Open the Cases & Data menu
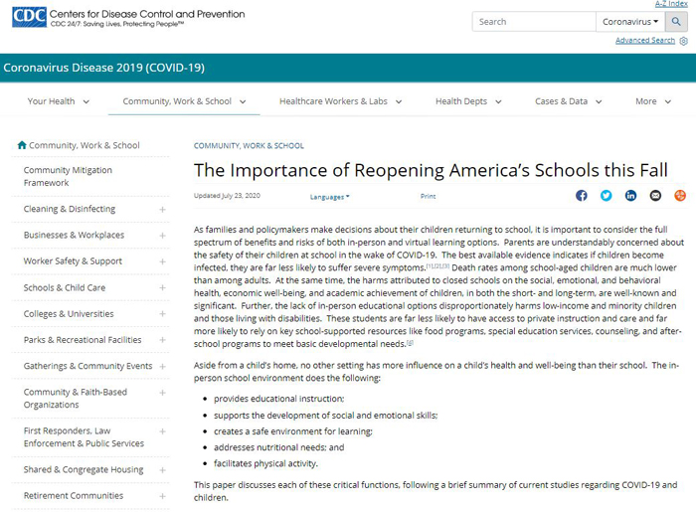The image size is (696, 512). click(568, 101)
